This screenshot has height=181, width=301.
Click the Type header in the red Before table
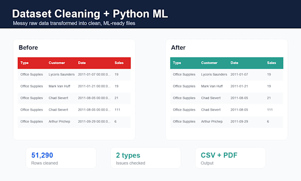coord(24,63)
